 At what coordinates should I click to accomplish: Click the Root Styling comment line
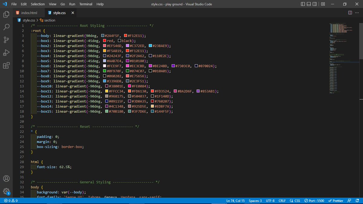click(92, 26)
